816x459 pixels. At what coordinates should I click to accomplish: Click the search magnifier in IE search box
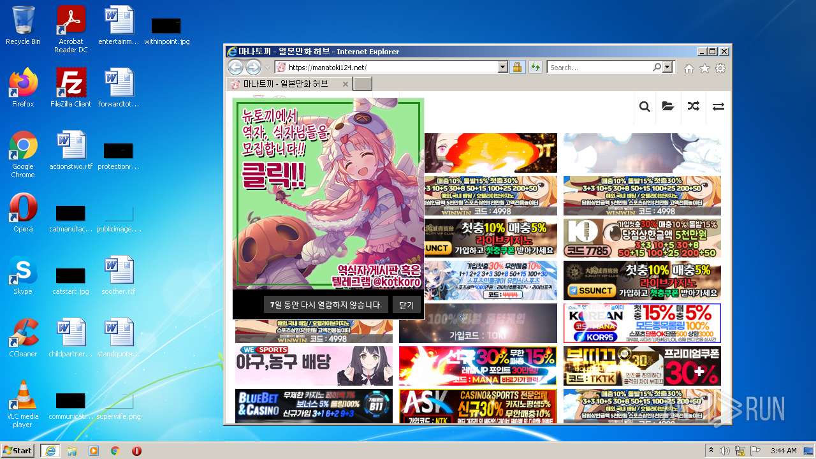click(x=657, y=67)
